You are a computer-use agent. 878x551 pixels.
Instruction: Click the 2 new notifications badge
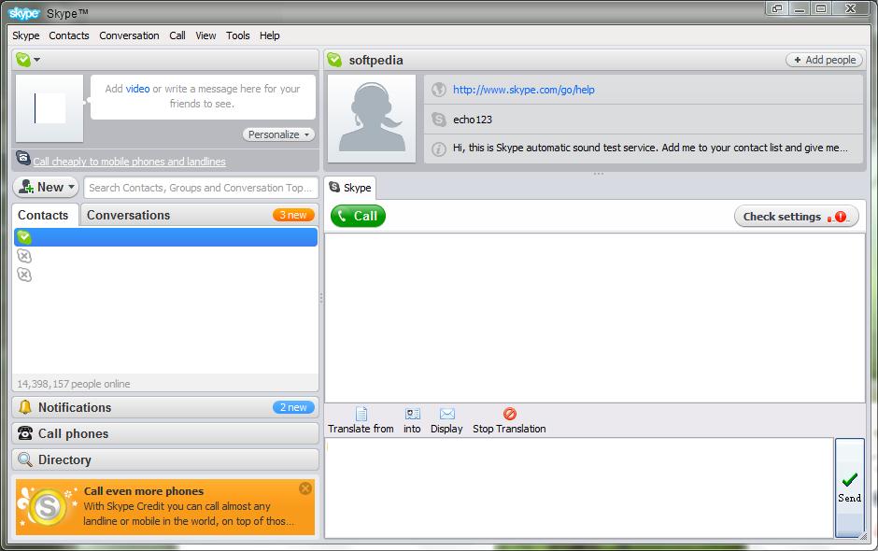point(293,407)
